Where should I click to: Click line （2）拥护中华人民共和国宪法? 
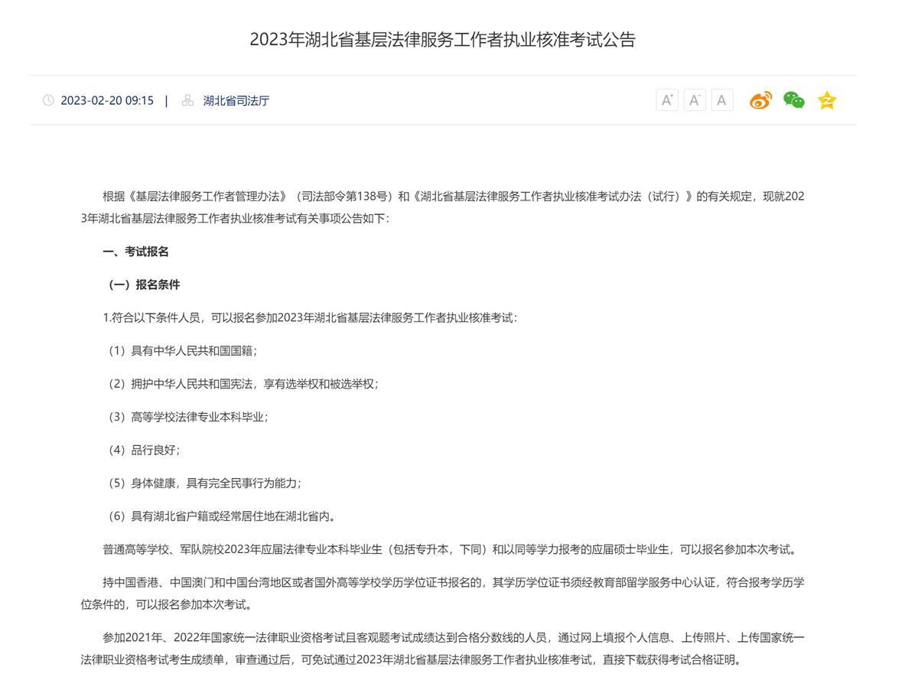point(241,383)
